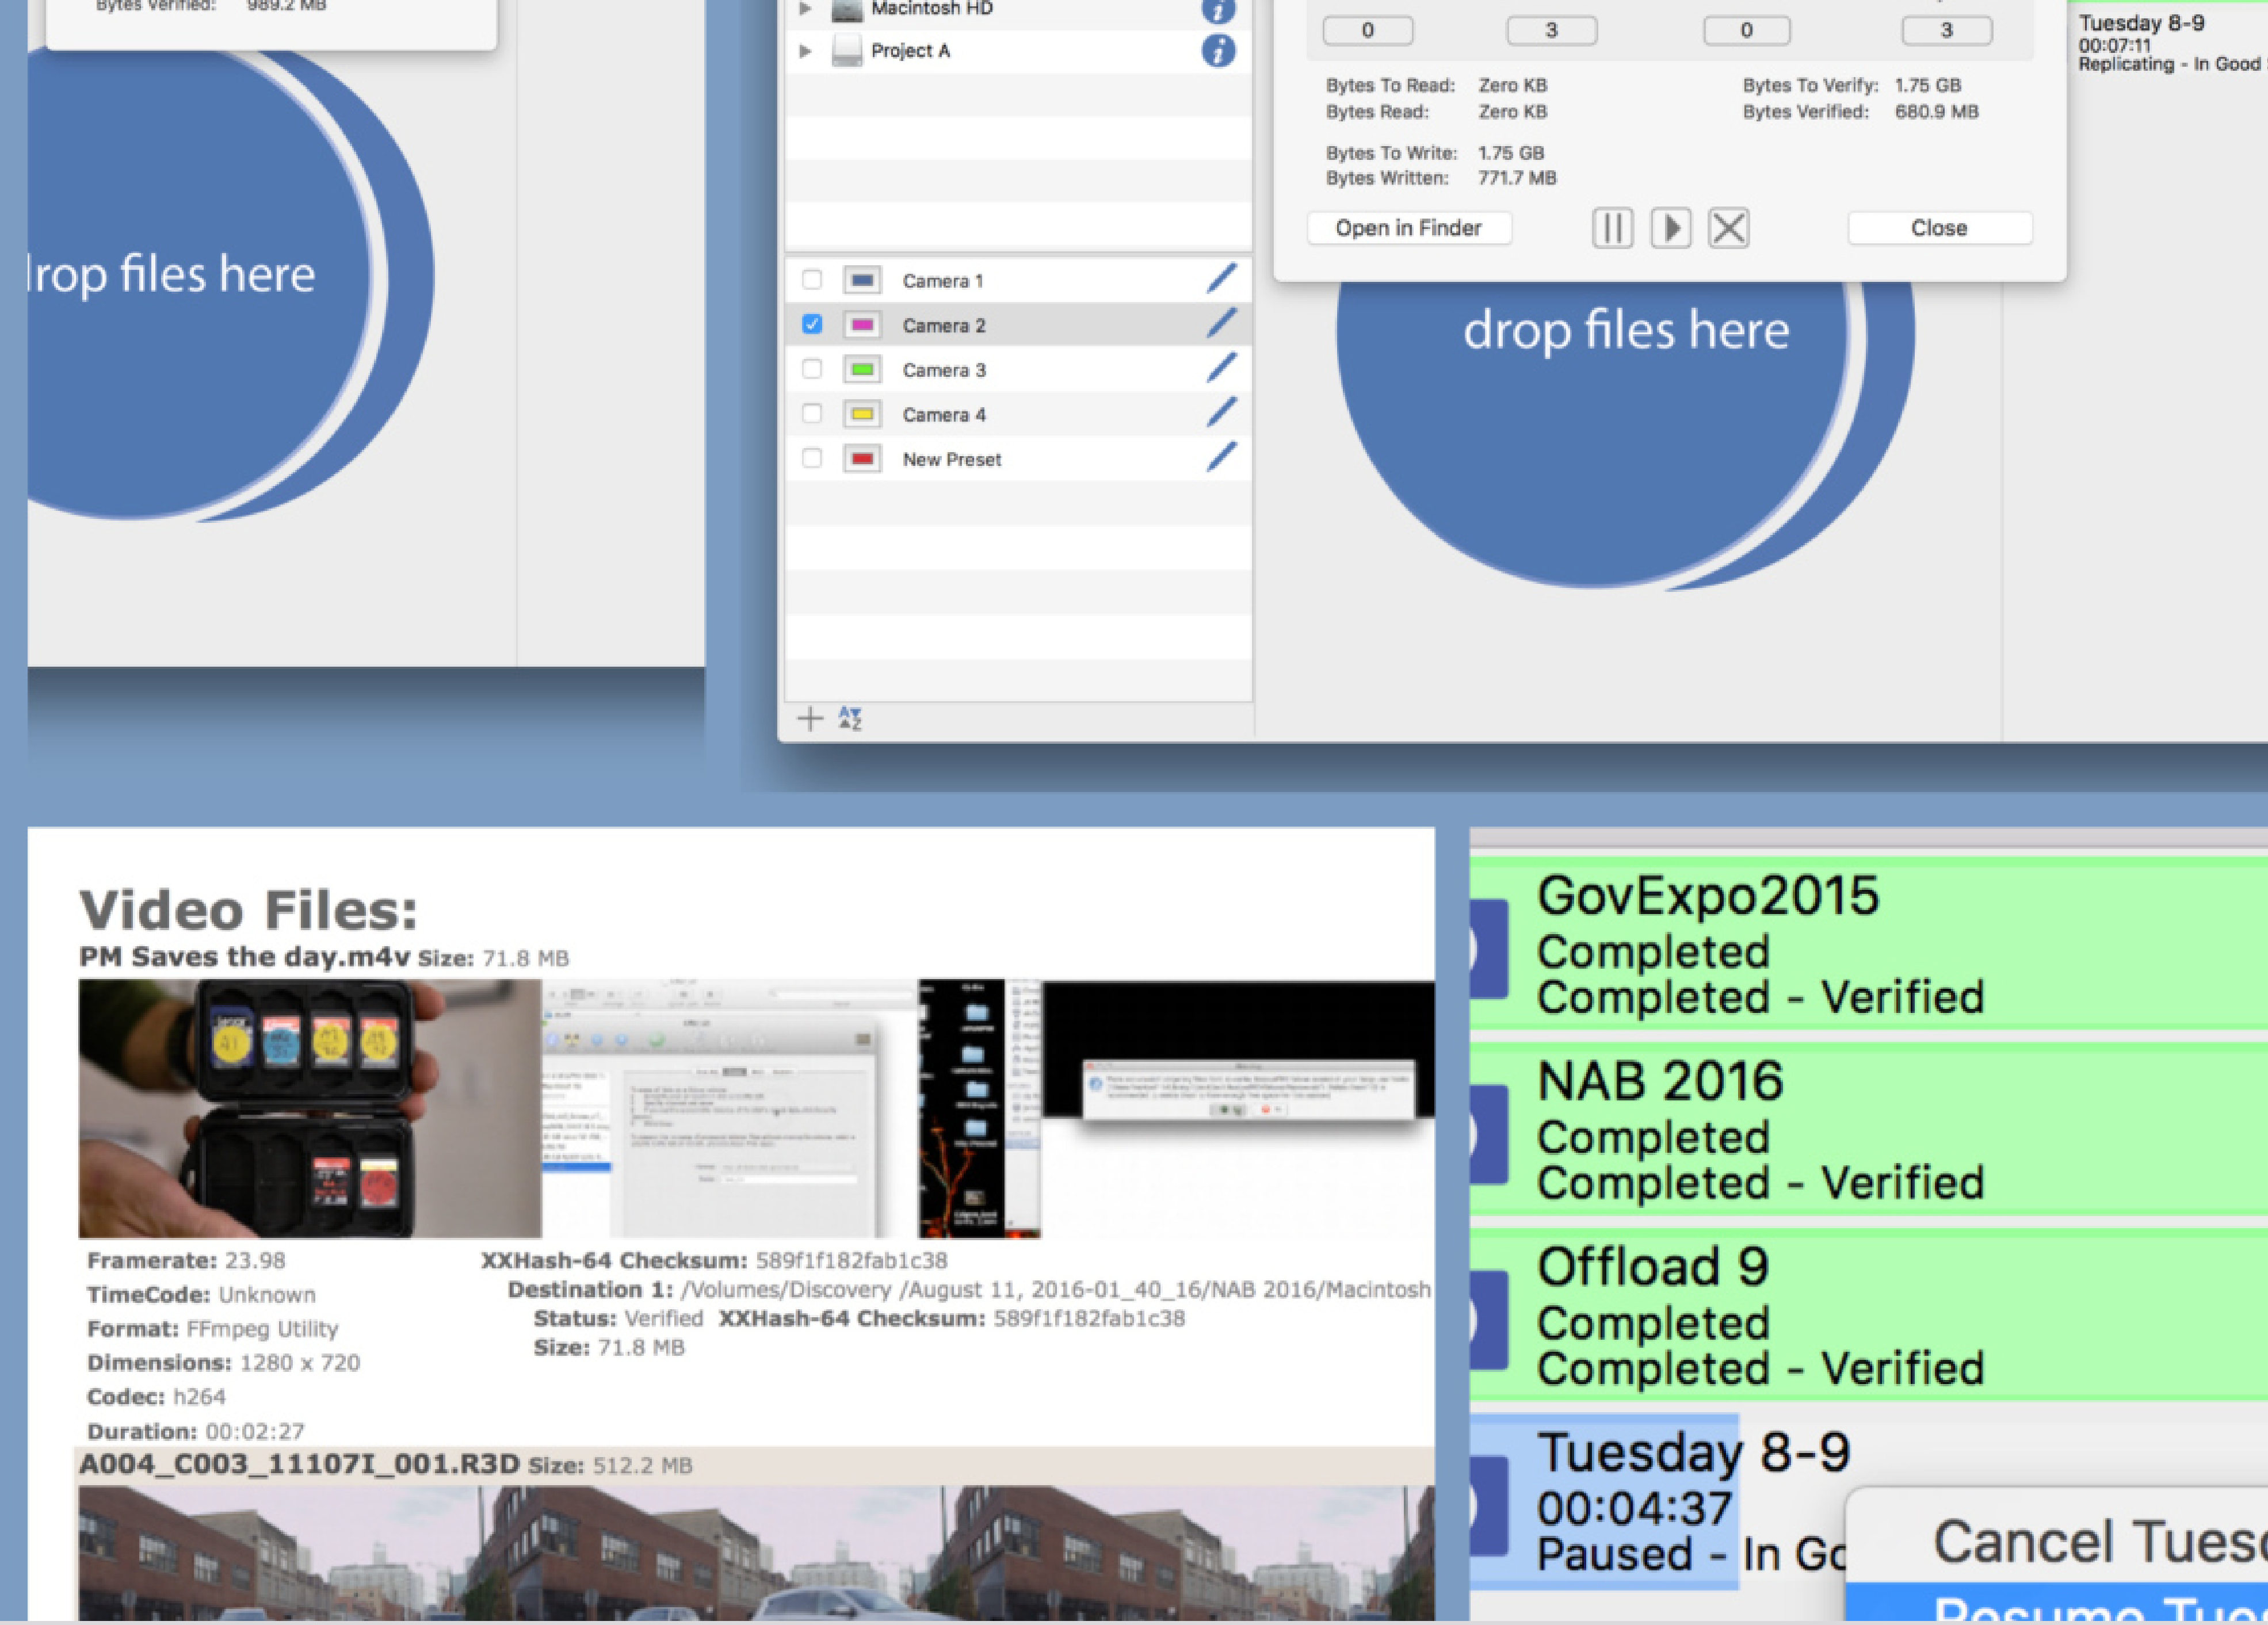Expand Macintosh HD disclosure triangle
The image size is (2268, 1625).
805,8
